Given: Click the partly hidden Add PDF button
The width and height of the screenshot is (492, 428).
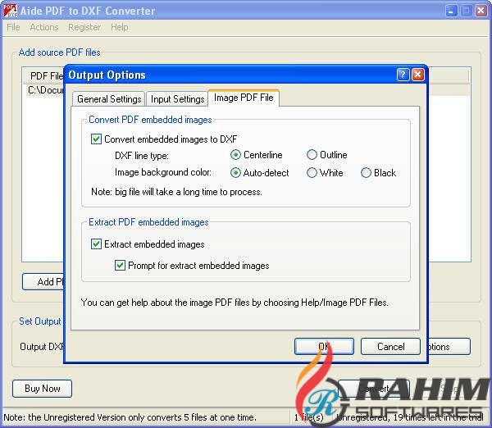Looking at the screenshot, I should (43, 282).
